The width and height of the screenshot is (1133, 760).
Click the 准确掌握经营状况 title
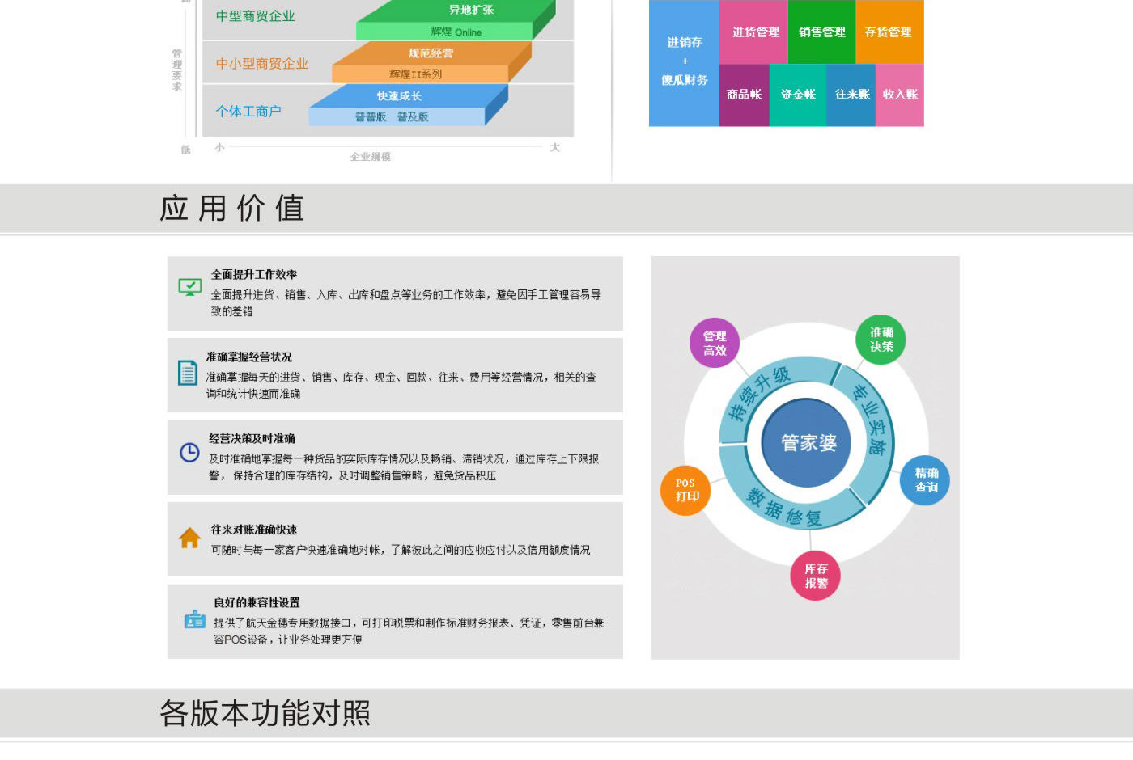coord(248,357)
